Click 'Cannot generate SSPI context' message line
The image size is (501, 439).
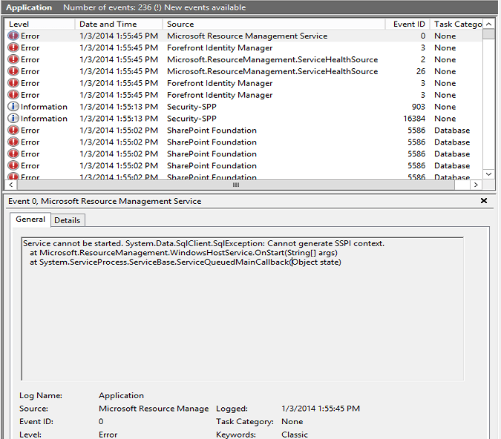coord(203,243)
